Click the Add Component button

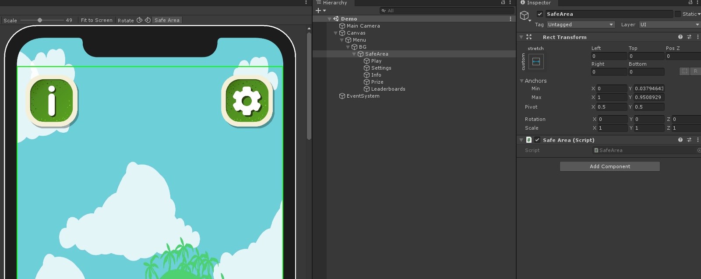pyautogui.click(x=610, y=166)
